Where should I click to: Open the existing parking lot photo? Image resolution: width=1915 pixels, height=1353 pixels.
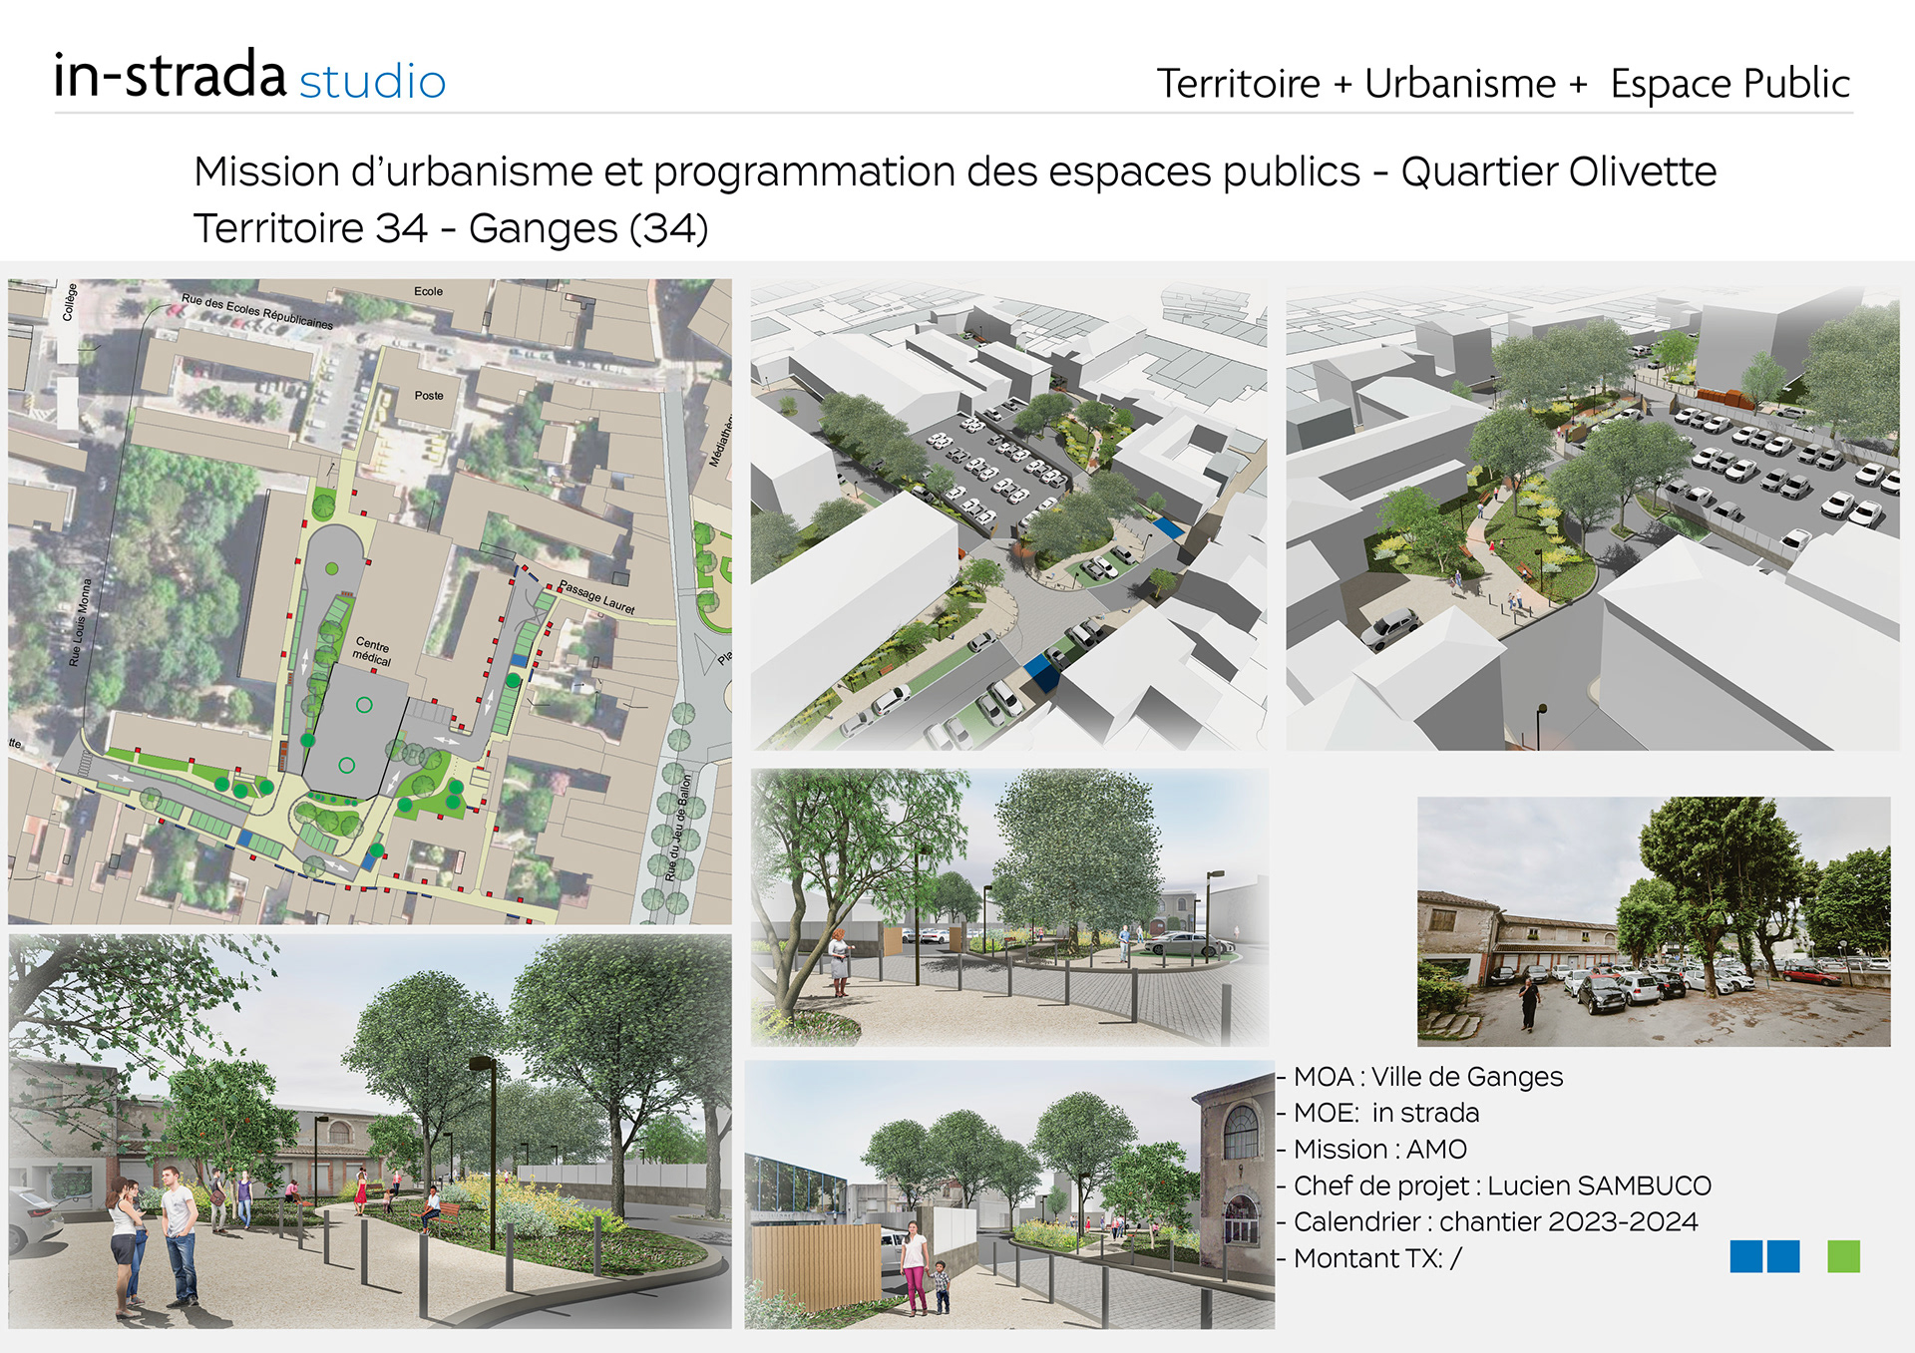click(1653, 920)
